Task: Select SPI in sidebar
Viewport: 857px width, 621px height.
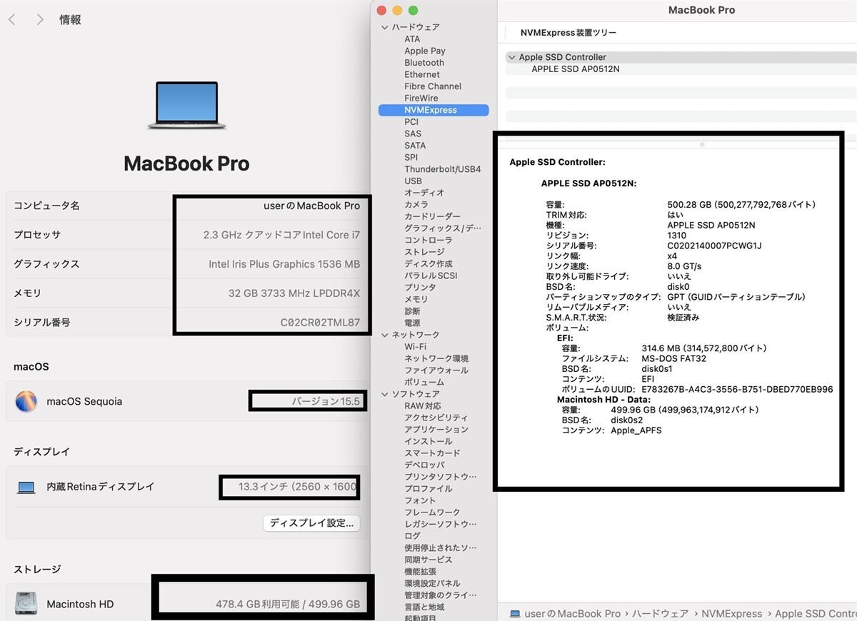Action: (411, 157)
